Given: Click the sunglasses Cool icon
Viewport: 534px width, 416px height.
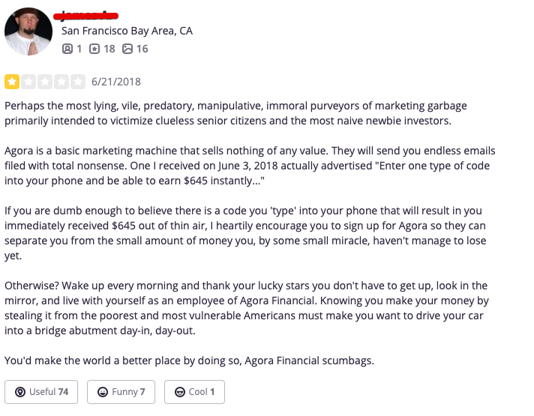Looking at the screenshot, I should pyautogui.click(x=180, y=392).
